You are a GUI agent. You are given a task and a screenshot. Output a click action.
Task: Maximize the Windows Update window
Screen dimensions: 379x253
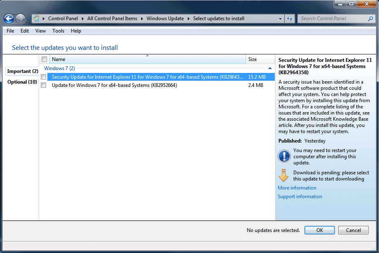351,4
